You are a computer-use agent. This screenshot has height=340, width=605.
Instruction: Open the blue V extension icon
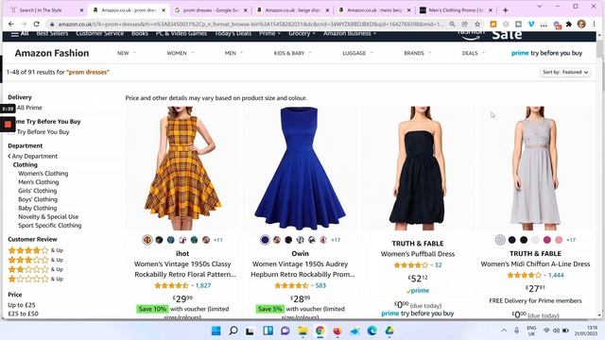tap(531, 24)
